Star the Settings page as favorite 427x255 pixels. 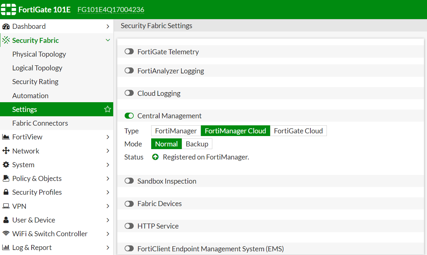click(x=107, y=109)
